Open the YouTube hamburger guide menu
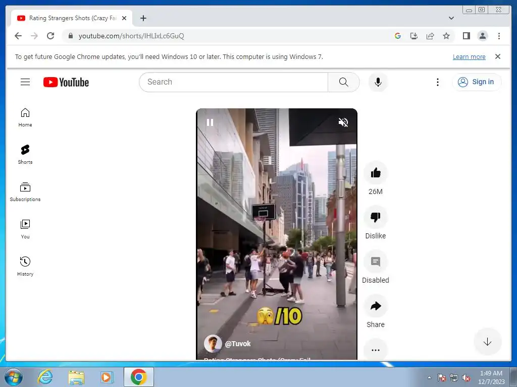The width and height of the screenshot is (517, 387). [25, 82]
